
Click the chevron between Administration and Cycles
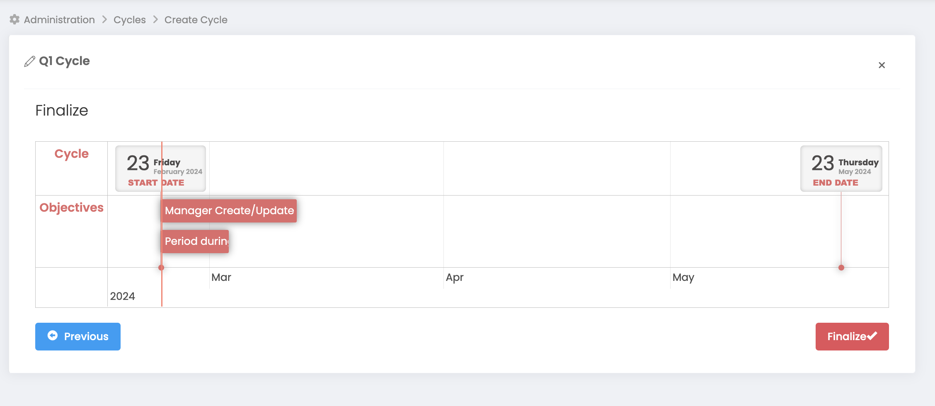(104, 19)
